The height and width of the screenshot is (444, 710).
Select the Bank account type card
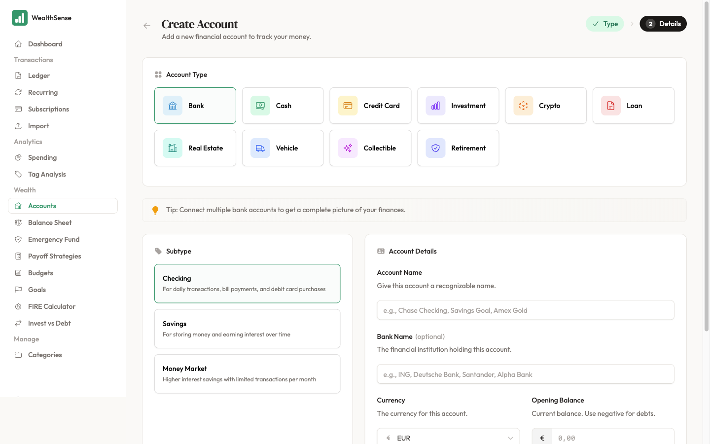195,106
